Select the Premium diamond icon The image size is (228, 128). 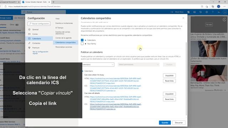click(x=29, y=48)
